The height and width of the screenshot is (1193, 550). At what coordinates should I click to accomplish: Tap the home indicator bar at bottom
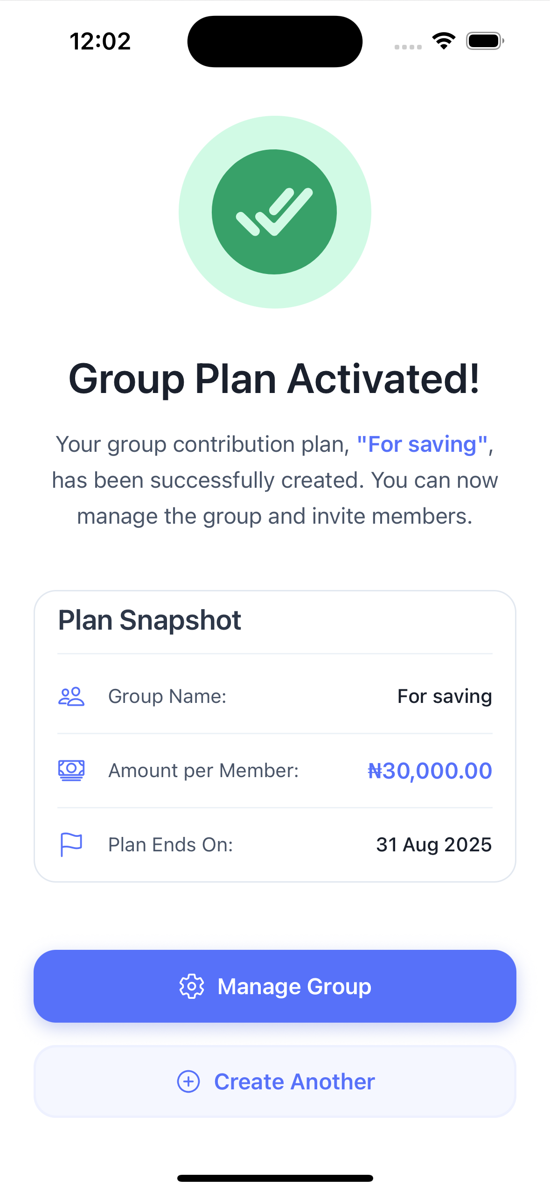pyautogui.click(x=275, y=1178)
